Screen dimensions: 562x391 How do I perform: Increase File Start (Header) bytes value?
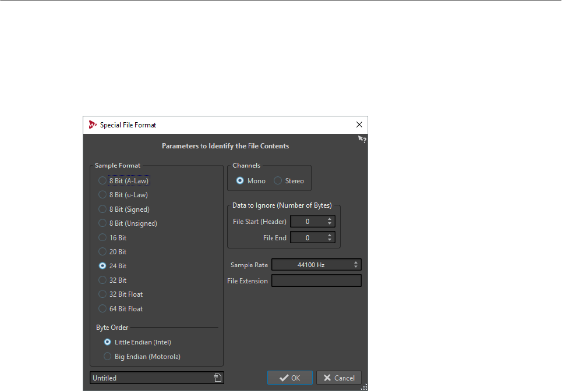coord(330,219)
